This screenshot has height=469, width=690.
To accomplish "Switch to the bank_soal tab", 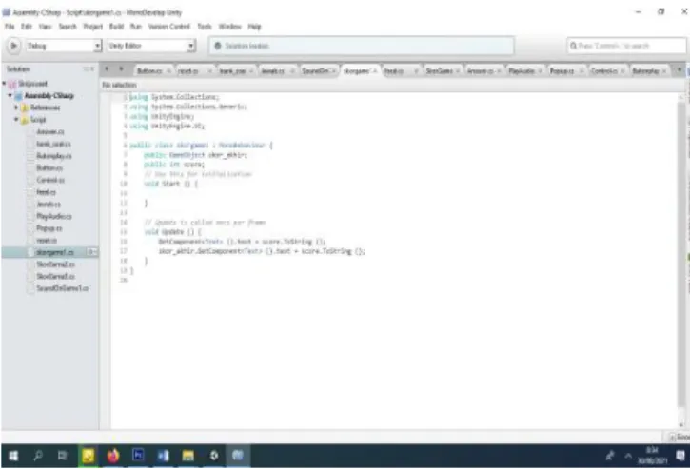I will (x=232, y=71).
